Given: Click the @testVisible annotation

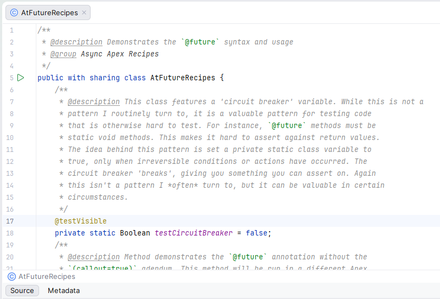Looking at the screenshot, I should click(80, 221).
